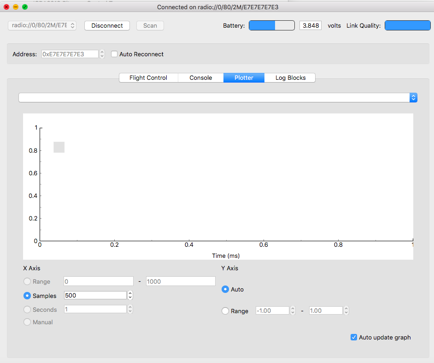The height and width of the screenshot is (363, 434).
Task: Click the Link Quality indicator bar
Action: (407, 26)
